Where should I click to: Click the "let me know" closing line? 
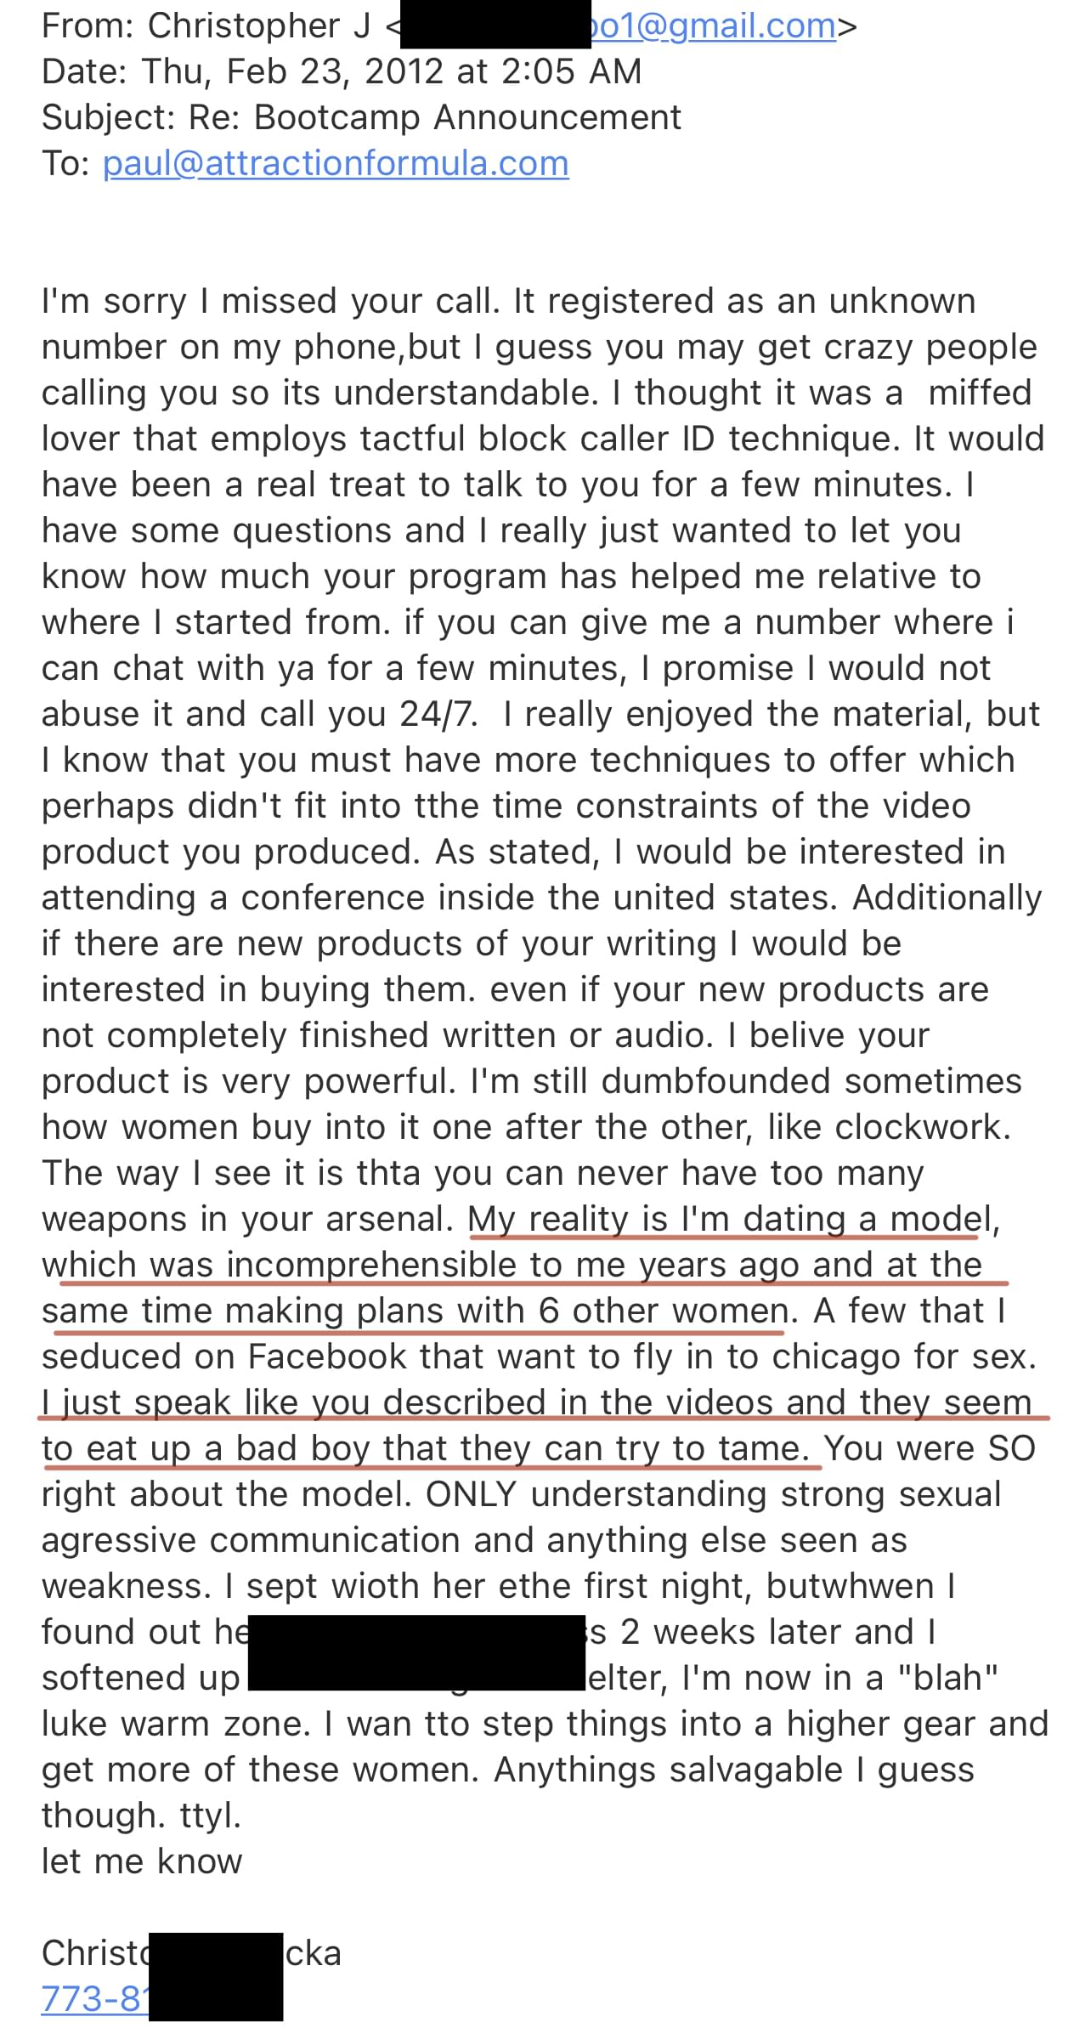click(142, 1861)
